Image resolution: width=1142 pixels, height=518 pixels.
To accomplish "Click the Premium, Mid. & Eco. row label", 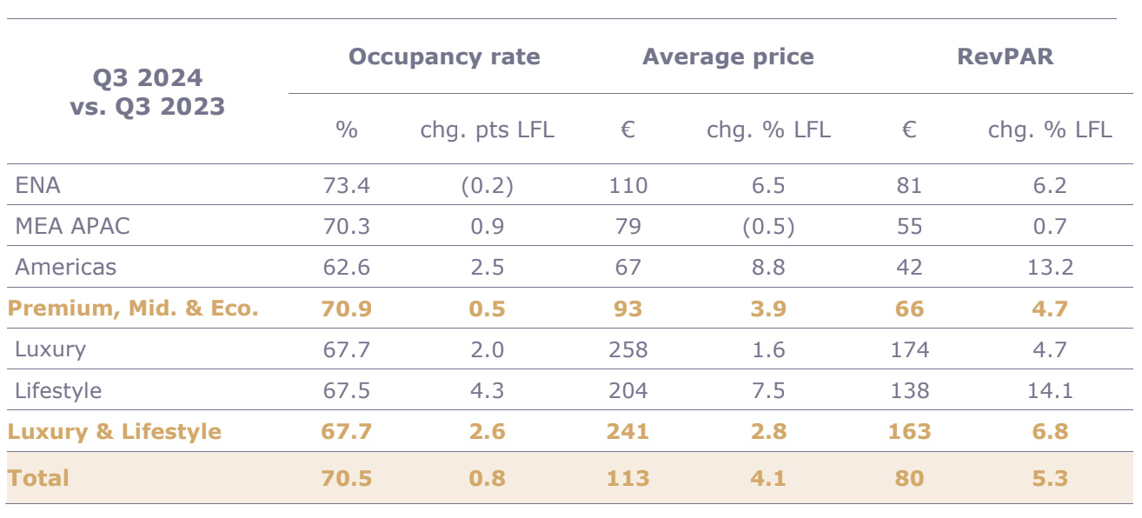I will pos(133,309).
